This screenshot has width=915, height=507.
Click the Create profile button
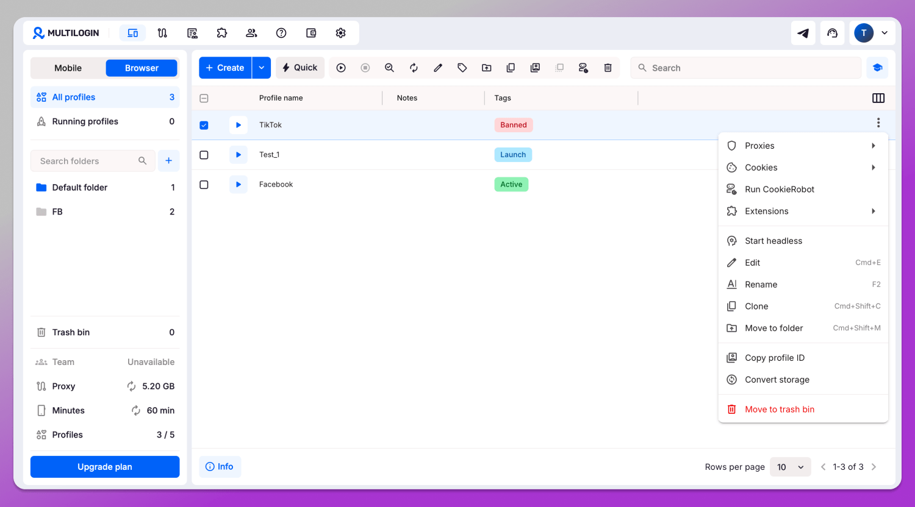point(225,68)
